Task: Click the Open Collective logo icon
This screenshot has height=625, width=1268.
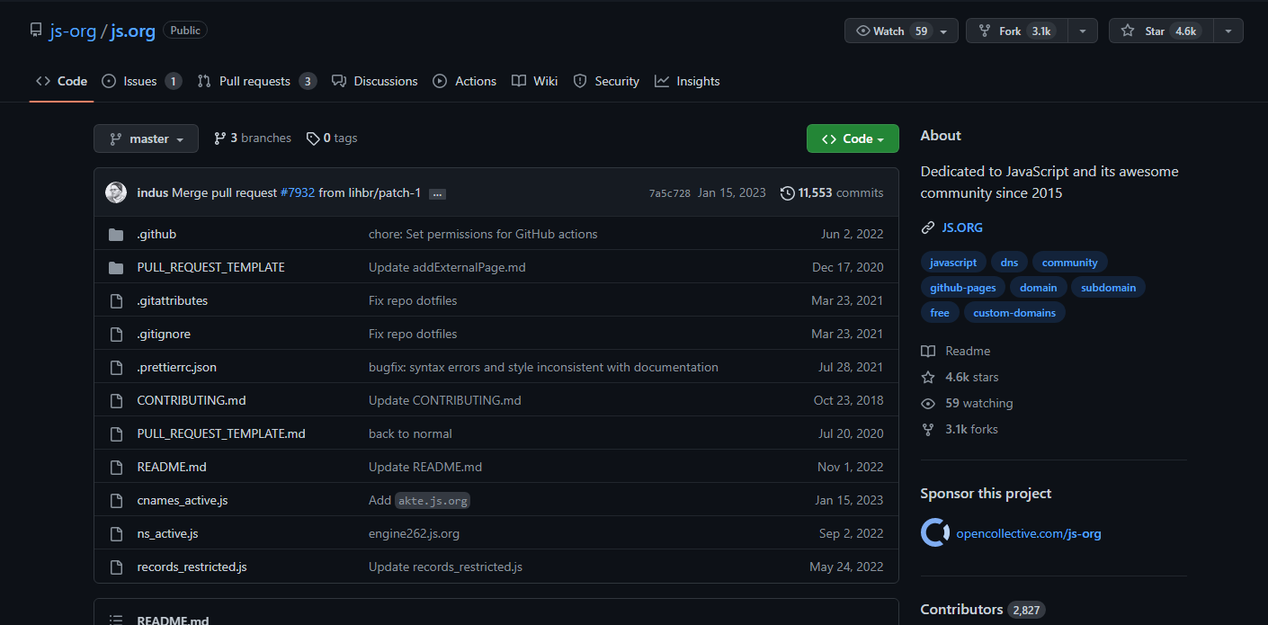Action: point(935,533)
